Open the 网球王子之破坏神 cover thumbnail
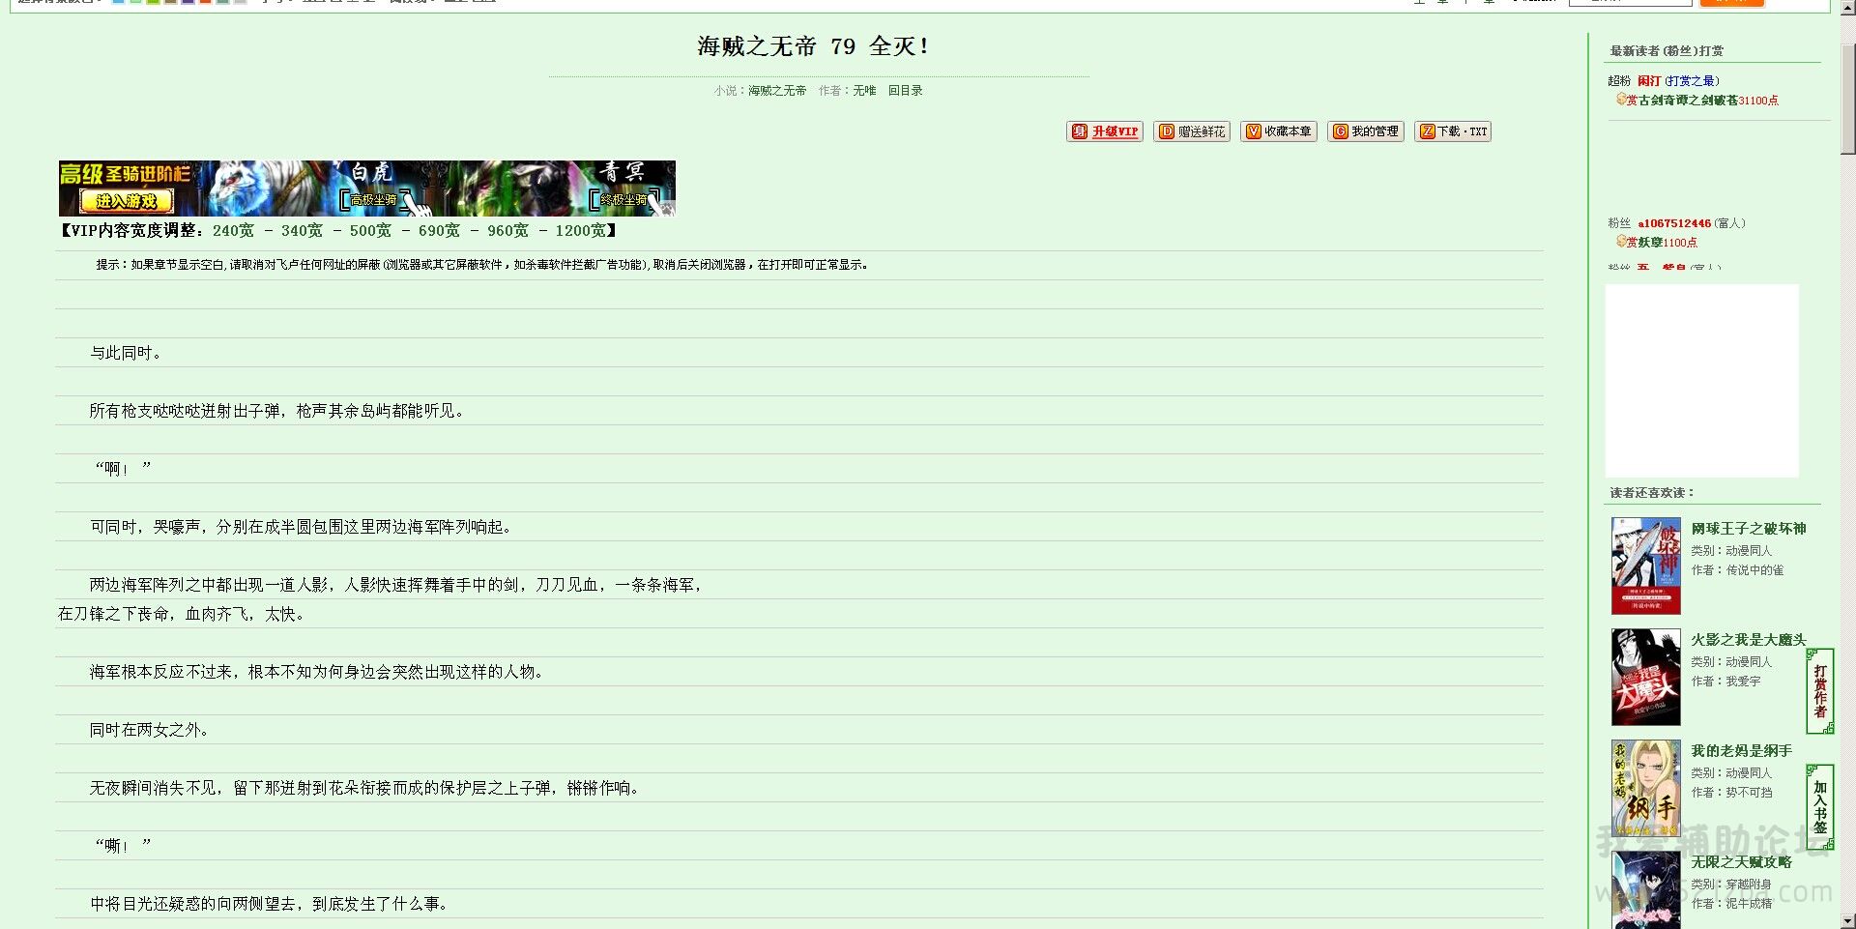The width and height of the screenshot is (1856, 929). tap(1645, 566)
